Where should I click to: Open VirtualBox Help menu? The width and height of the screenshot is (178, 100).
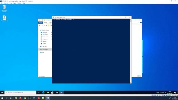coord(24,3)
